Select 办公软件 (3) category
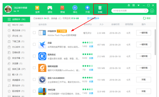This screenshot has height=97, width=159. pyautogui.click(x=16, y=47)
